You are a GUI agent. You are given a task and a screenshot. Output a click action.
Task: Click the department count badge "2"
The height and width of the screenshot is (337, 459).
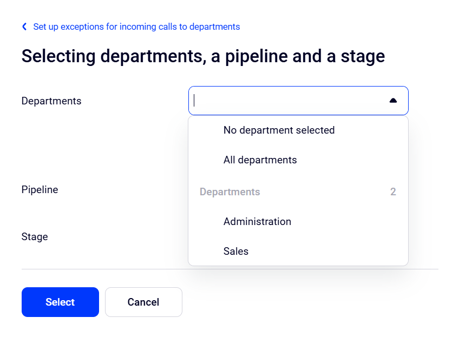click(393, 192)
